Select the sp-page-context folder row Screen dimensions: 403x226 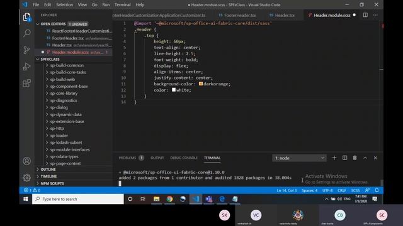[x=74, y=163]
